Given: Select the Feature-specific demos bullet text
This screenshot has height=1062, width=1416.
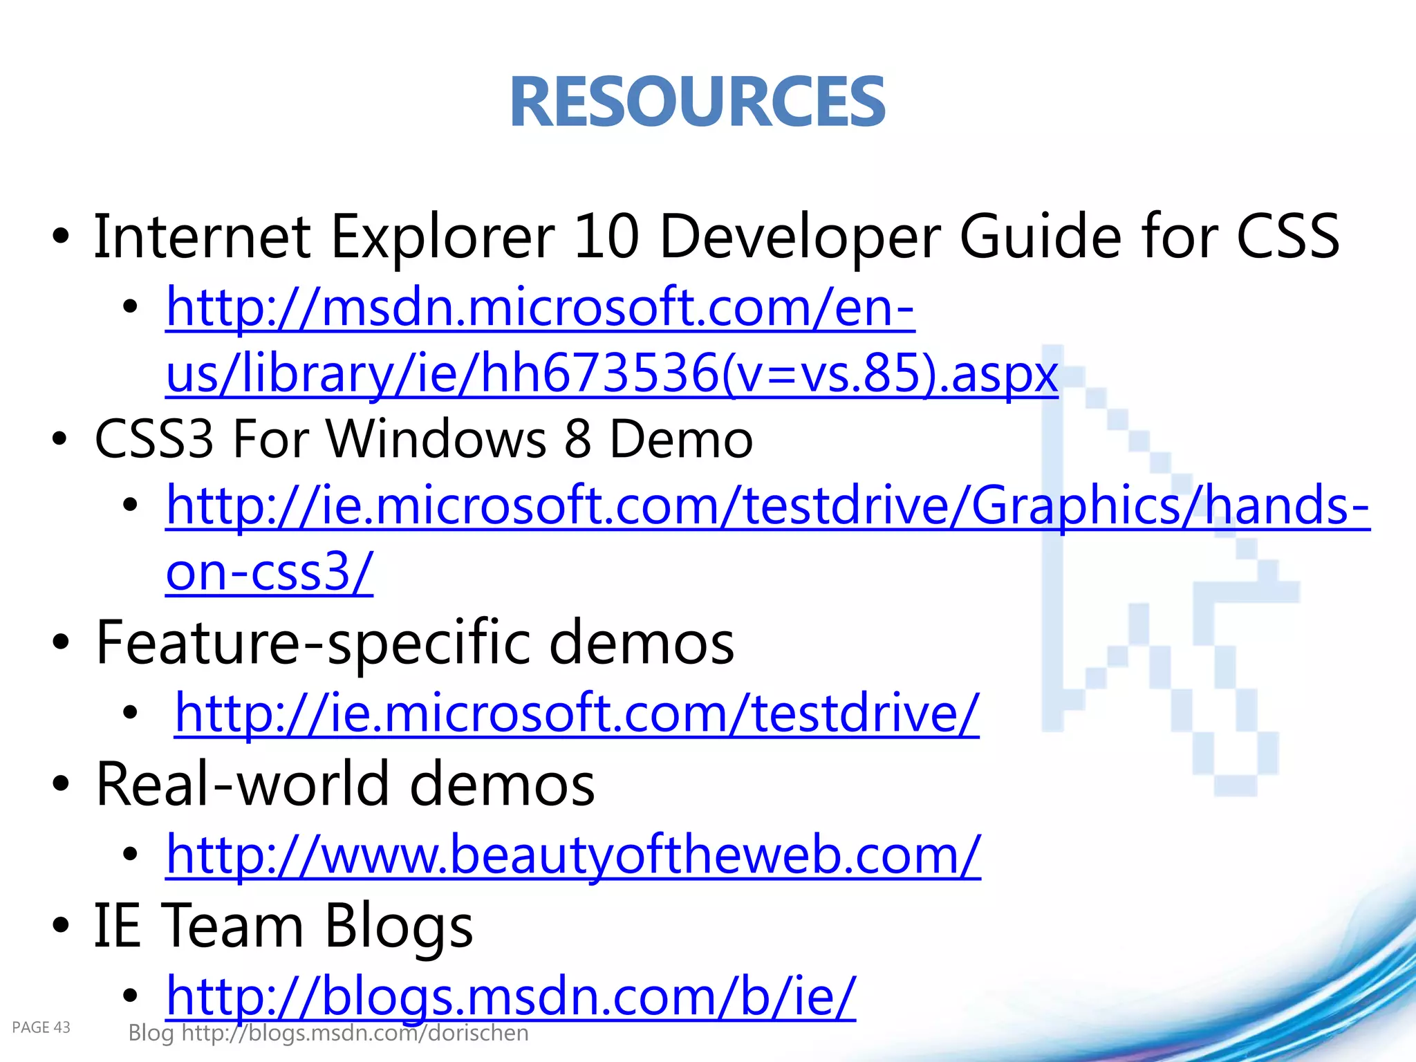Looking at the screenshot, I should tap(415, 643).
